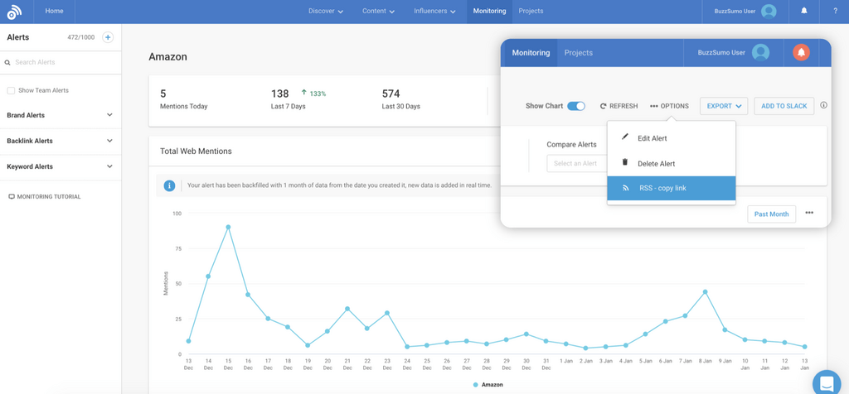Choose Delete Alert from options menu
This screenshot has width=849, height=394.
coord(656,164)
